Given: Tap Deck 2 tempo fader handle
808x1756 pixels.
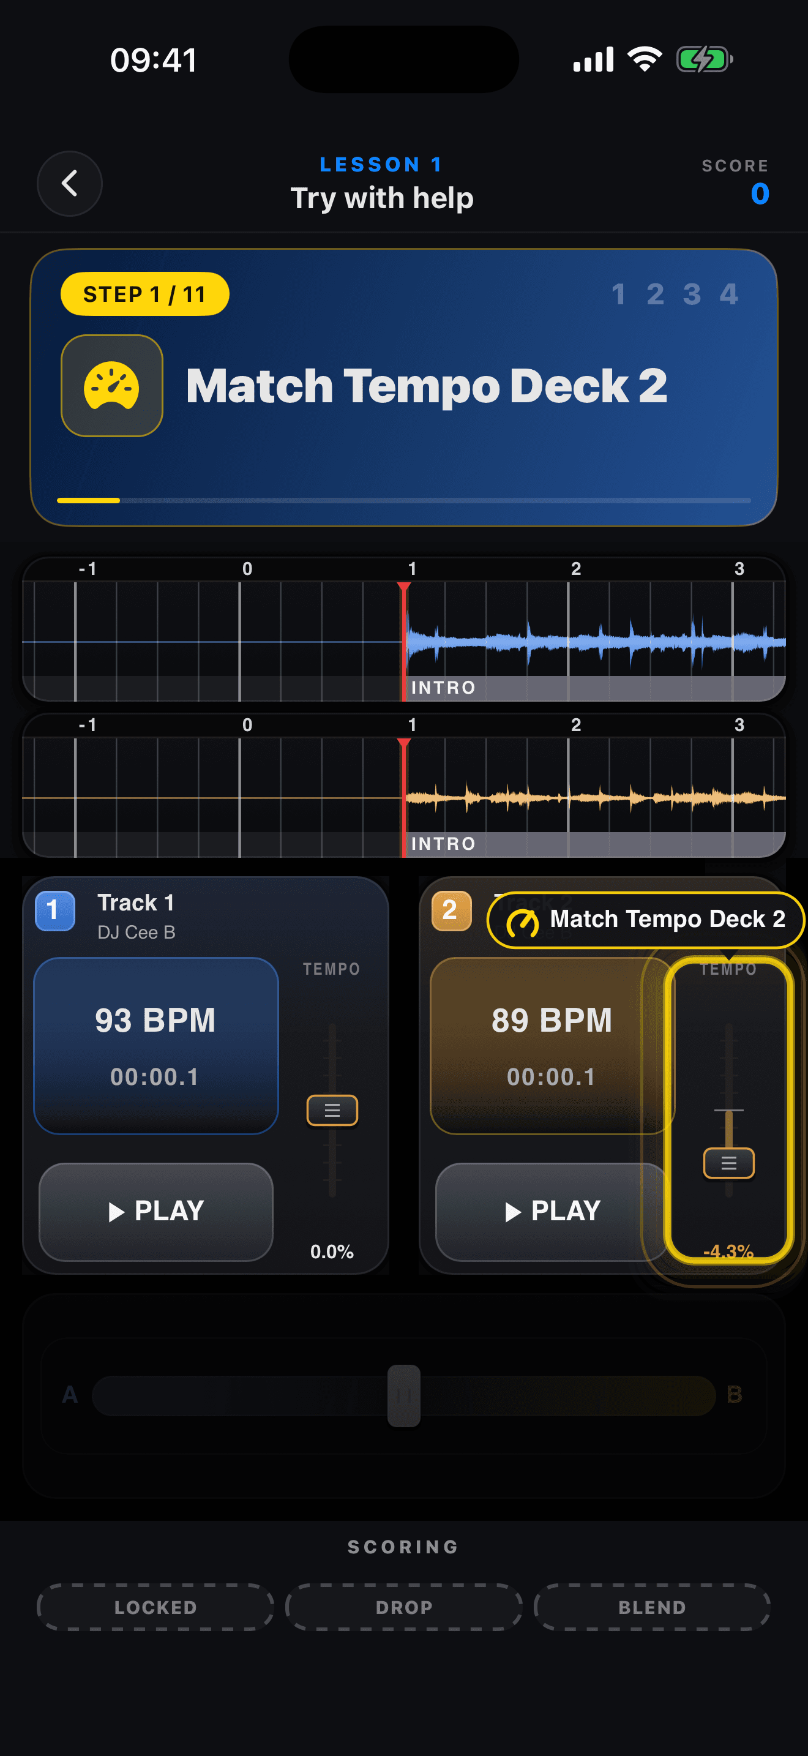Looking at the screenshot, I should point(728,1163).
